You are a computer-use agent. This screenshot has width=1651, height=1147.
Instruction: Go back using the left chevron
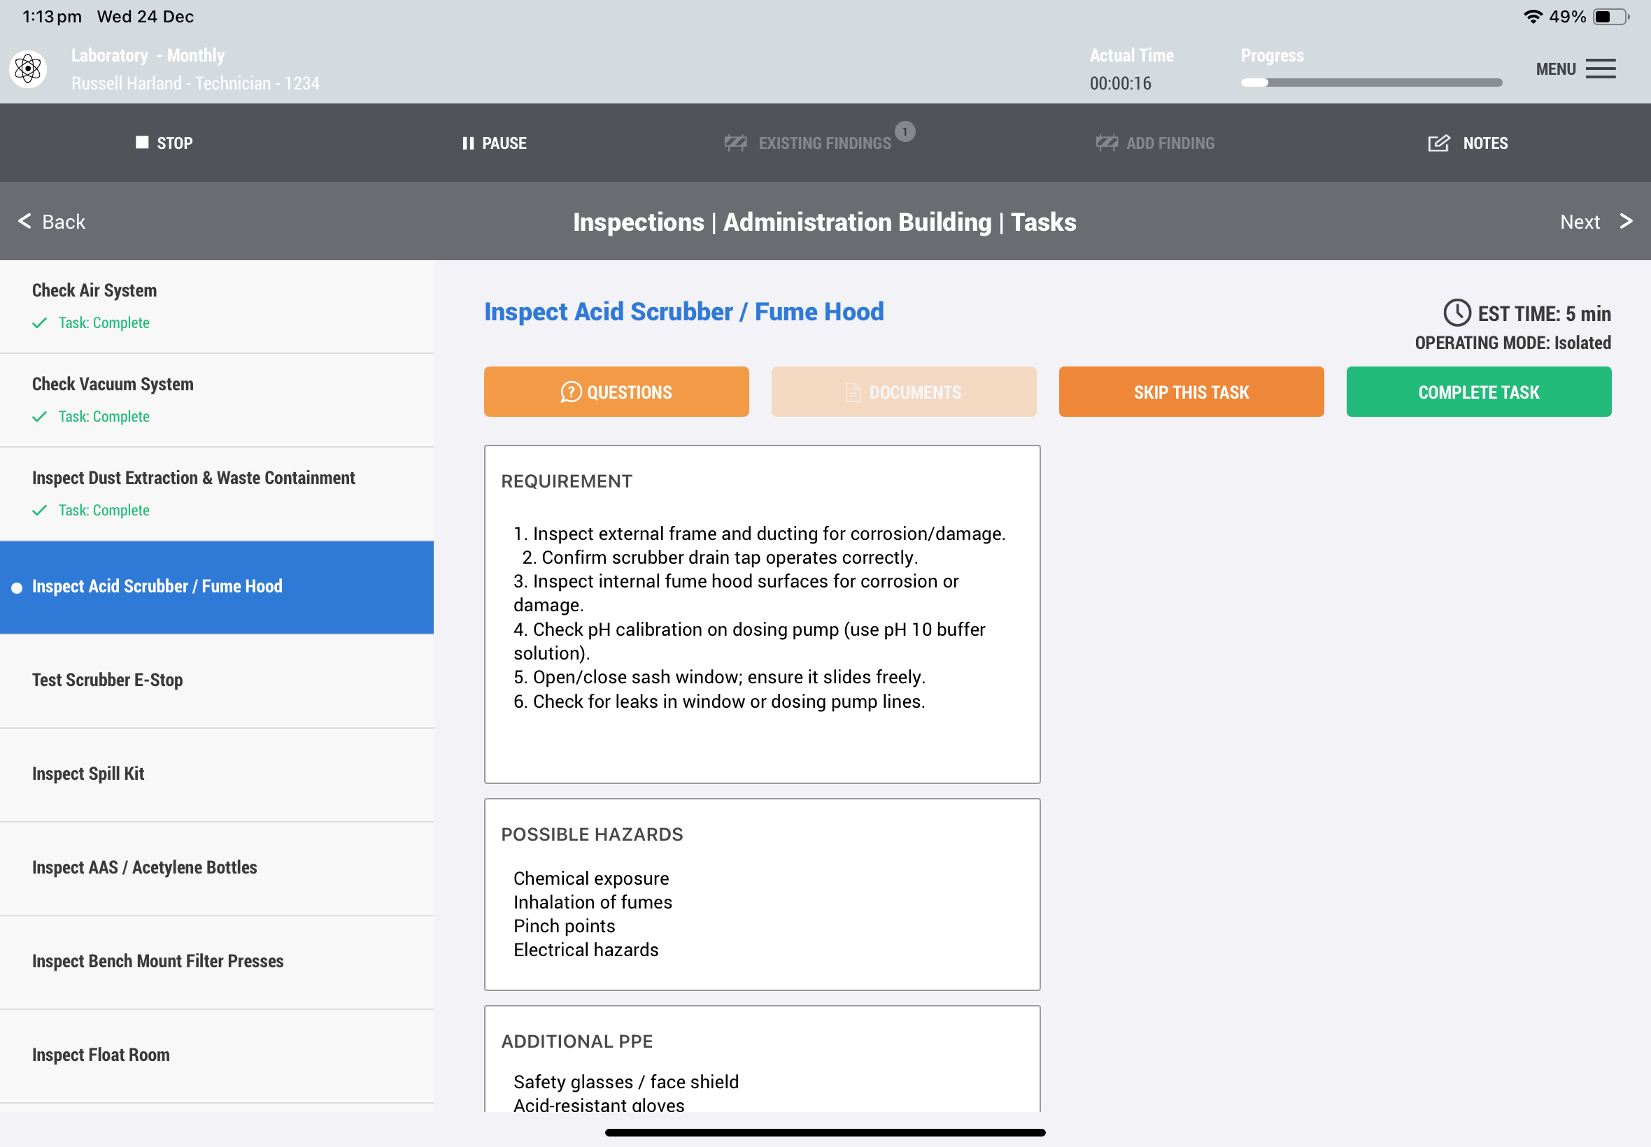tap(25, 221)
